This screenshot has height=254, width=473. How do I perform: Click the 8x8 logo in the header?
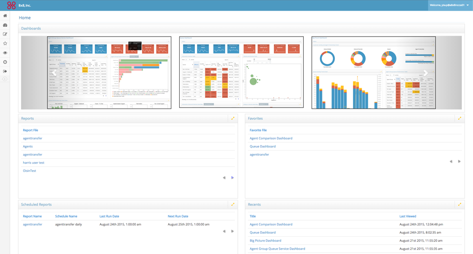click(12, 5)
